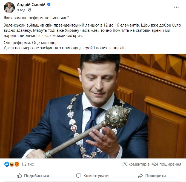Click the laughing reaction emoji icon

[x=12, y=164]
